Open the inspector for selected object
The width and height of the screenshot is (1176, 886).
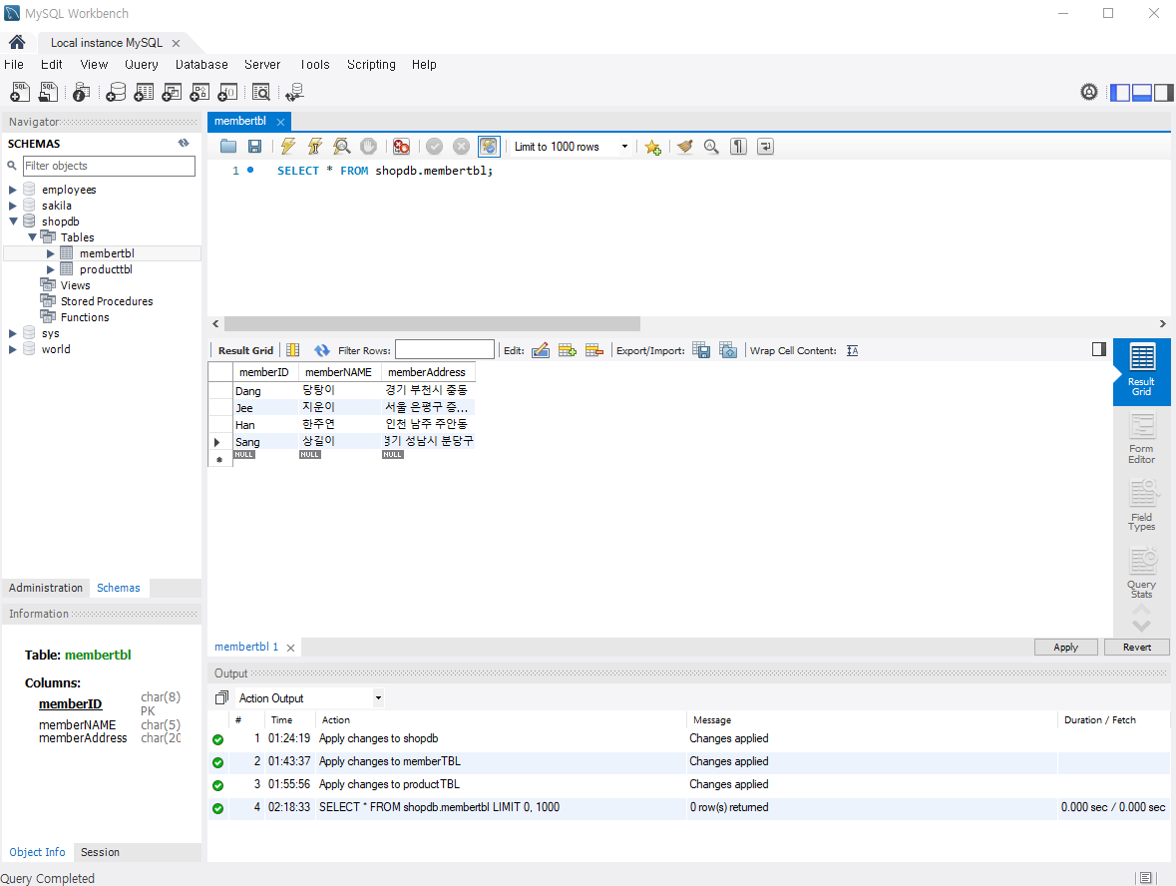click(81, 92)
